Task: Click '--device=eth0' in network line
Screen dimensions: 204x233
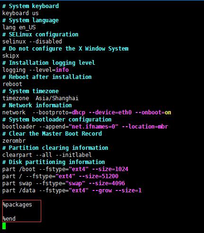Action: [x=110, y=112]
